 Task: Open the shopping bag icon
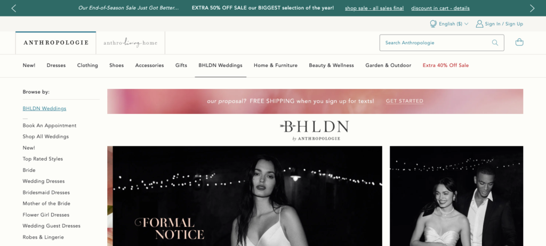pos(519,42)
